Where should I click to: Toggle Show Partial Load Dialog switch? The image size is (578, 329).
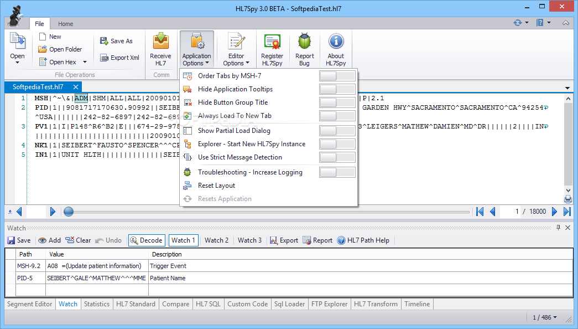click(x=337, y=131)
